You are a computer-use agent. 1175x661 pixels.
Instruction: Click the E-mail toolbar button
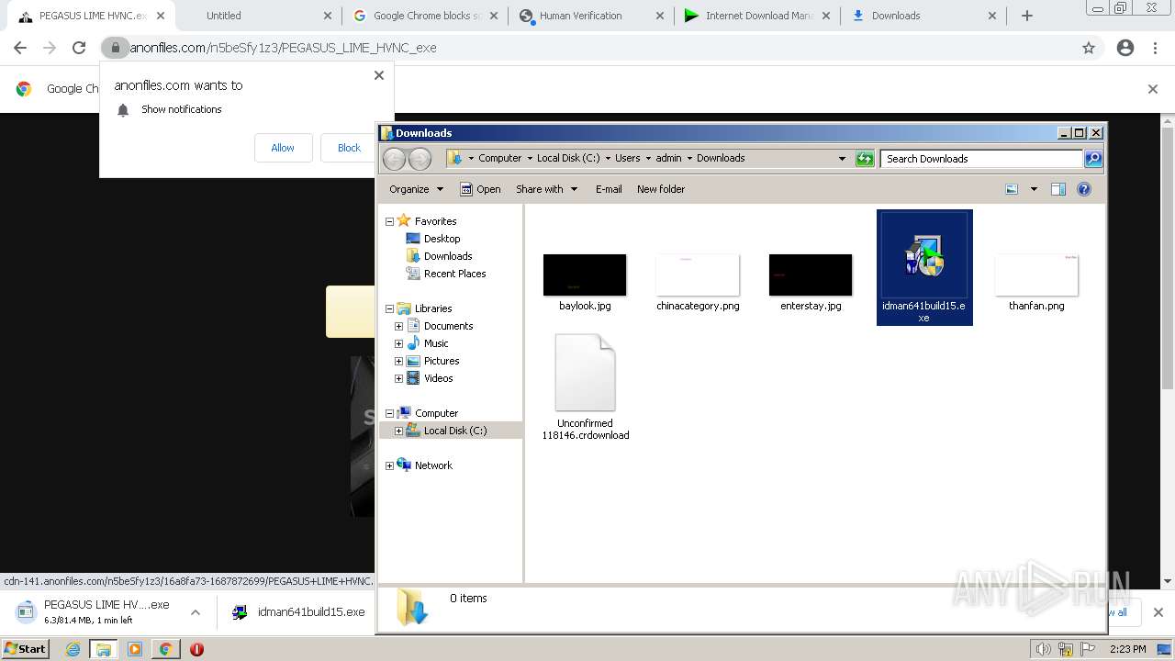pyautogui.click(x=609, y=189)
